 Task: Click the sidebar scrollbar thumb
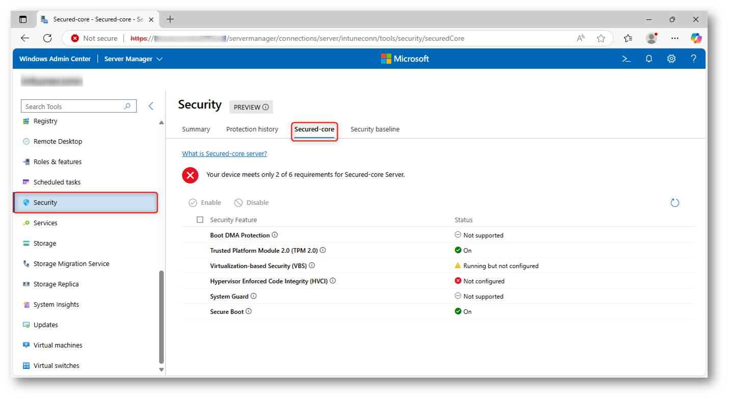coord(162,317)
